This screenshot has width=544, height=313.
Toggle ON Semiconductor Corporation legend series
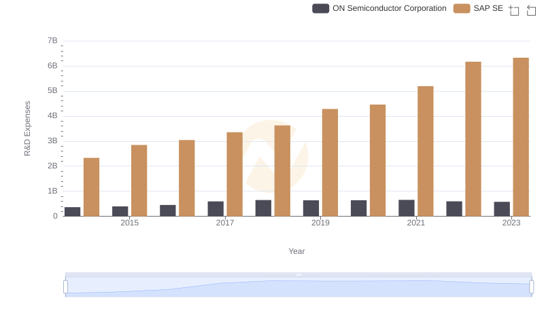pos(379,8)
